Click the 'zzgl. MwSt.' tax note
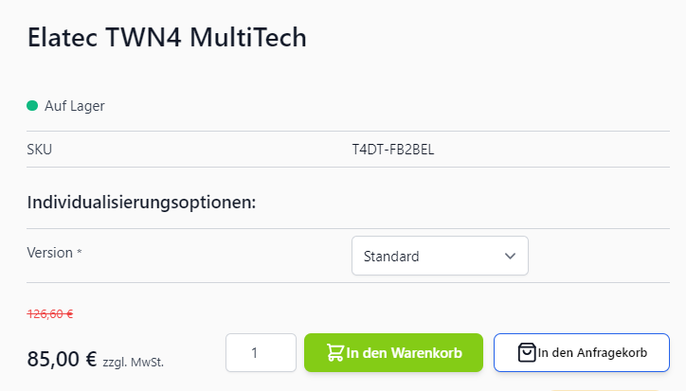Screen dimensions: 686x391 point(139,362)
